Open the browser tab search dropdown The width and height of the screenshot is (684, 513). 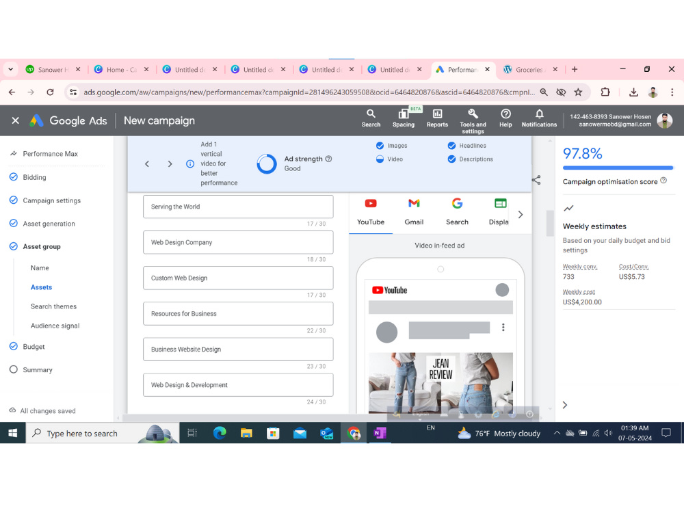tap(11, 69)
